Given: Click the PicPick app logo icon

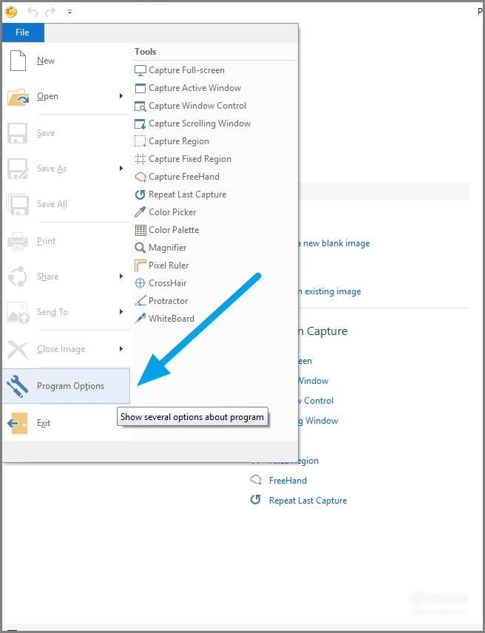Looking at the screenshot, I should [11, 12].
